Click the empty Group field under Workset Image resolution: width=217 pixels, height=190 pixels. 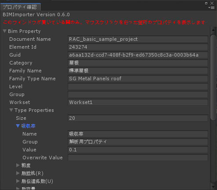[138, 94]
